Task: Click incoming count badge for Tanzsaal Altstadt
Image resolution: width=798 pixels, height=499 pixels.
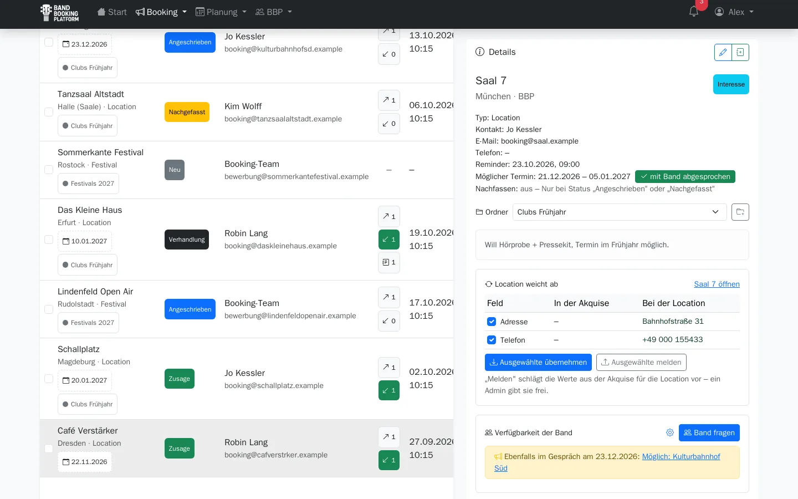Action: click(x=389, y=124)
